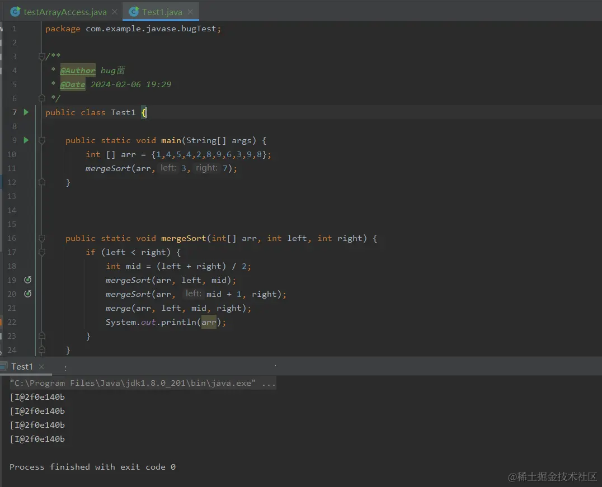The image size is (602, 487).
Task: Open the Test1 run console tab
Action: 22,366
